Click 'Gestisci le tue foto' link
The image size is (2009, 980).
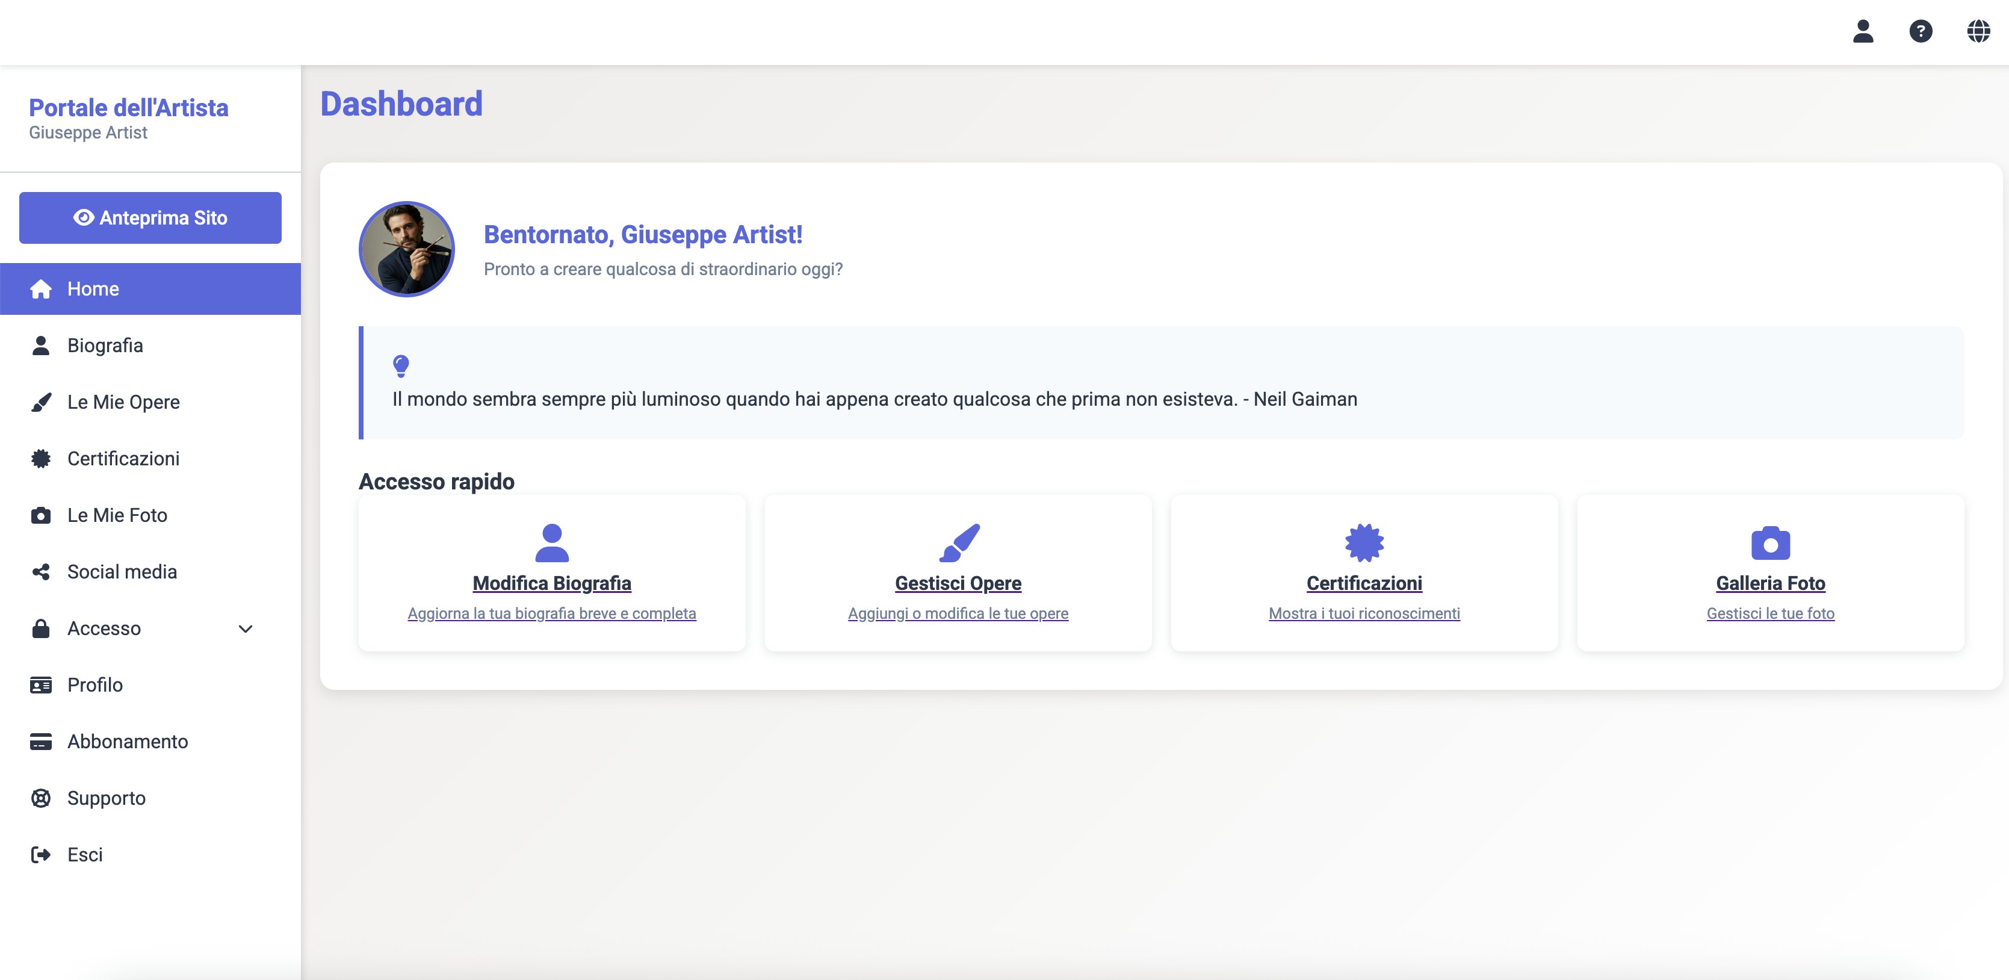coord(1770,613)
